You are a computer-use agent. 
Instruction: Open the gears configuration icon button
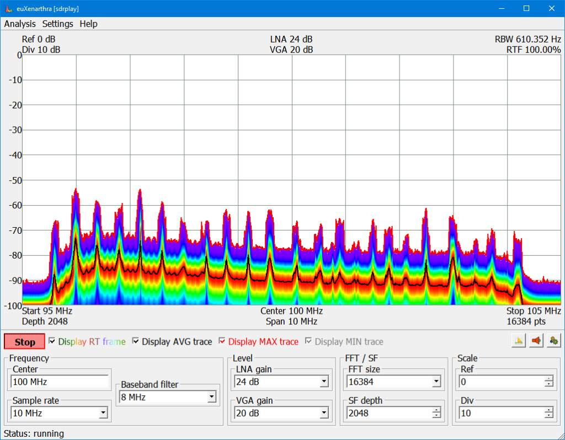coord(554,341)
